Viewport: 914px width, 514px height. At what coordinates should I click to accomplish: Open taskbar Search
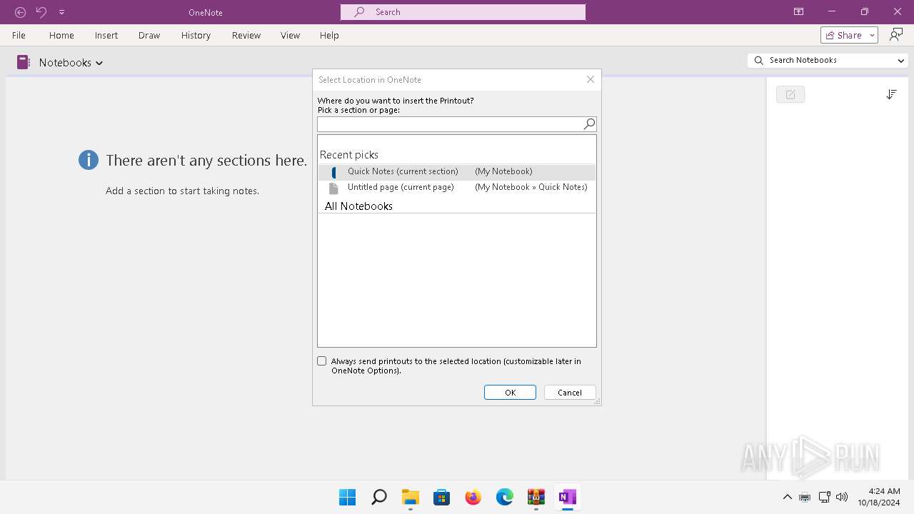coord(379,497)
